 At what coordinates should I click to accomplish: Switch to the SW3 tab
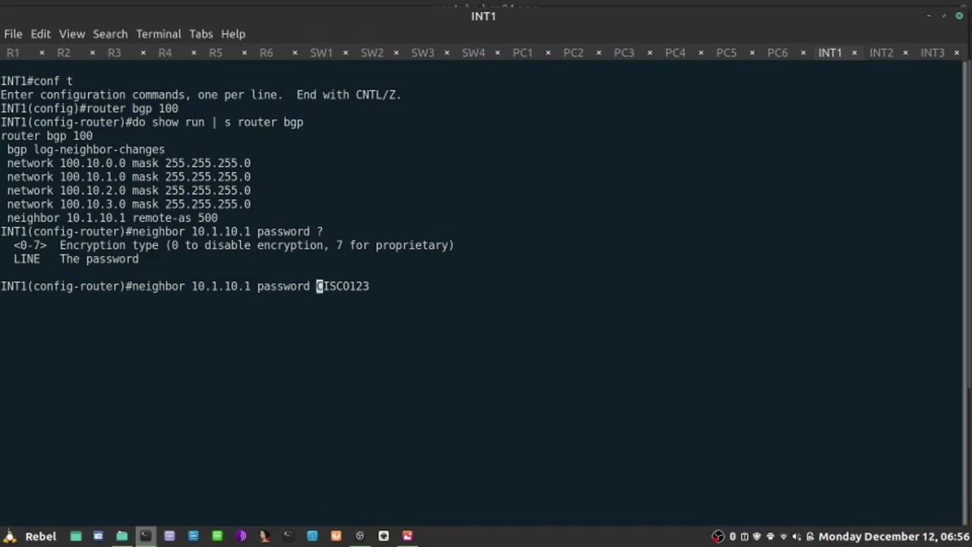[423, 52]
